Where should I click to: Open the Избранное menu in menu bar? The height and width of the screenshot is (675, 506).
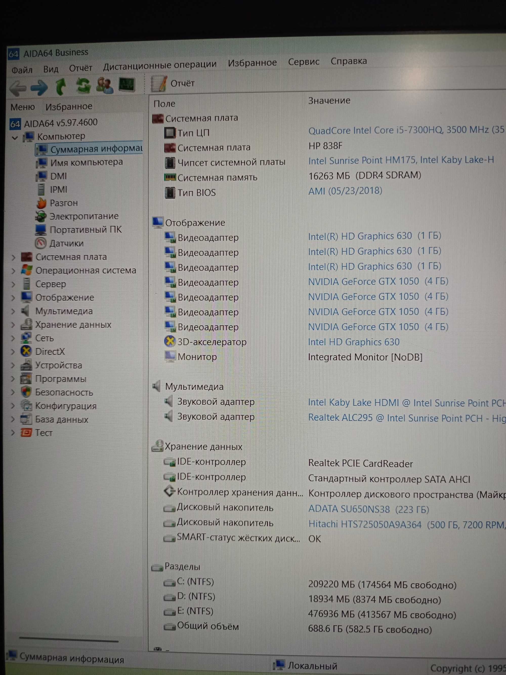coord(252,63)
